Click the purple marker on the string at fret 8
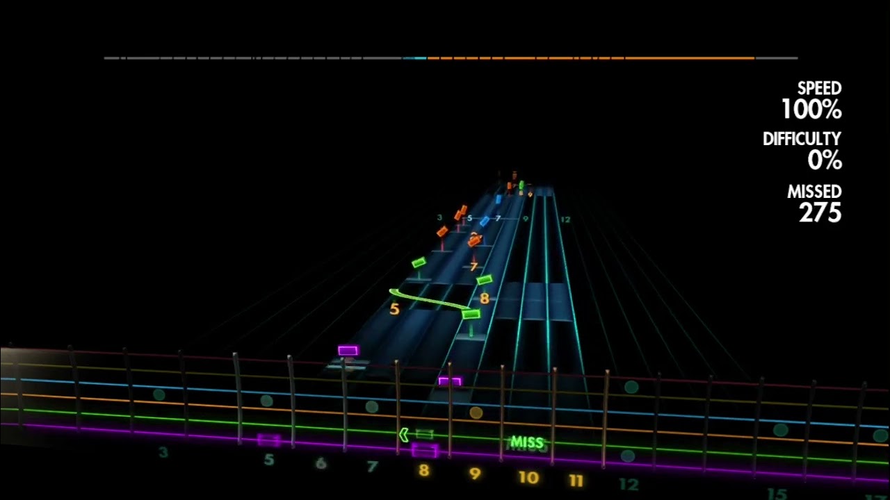This screenshot has width=890, height=500. pyautogui.click(x=424, y=450)
